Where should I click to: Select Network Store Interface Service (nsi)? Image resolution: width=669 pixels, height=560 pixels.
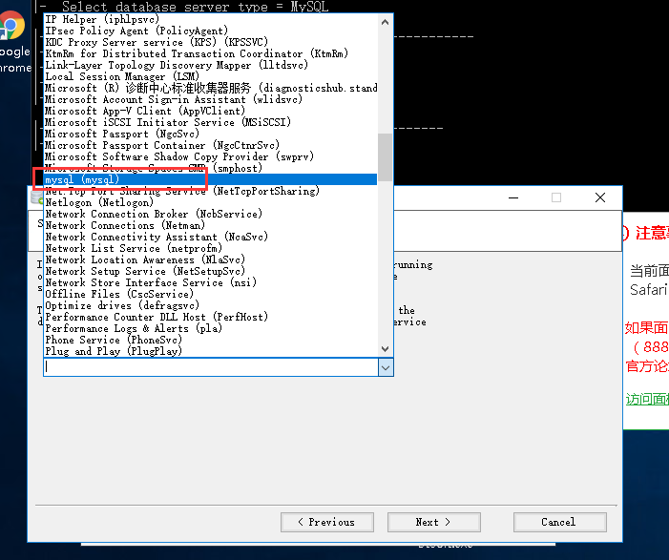click(211, 282)
